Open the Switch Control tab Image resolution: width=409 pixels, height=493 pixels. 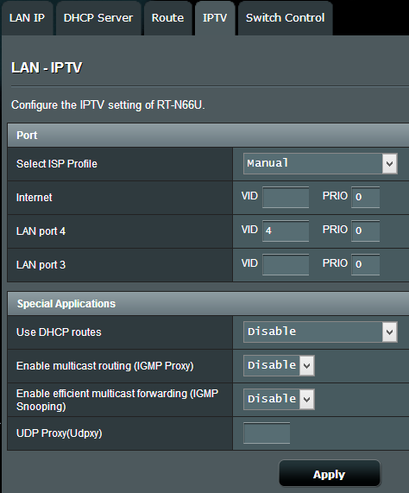click(286, 18)
